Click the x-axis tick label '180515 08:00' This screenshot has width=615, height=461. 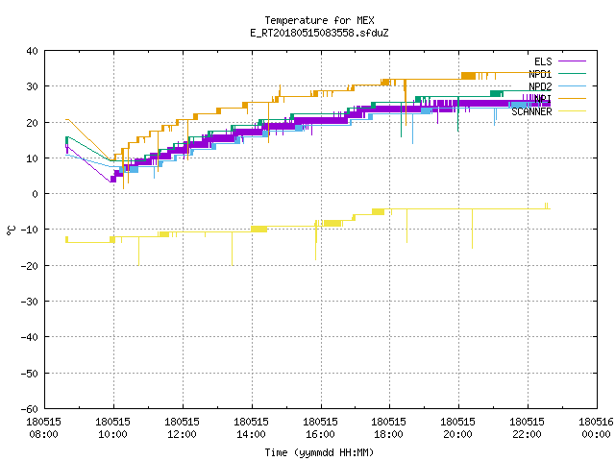43,428
